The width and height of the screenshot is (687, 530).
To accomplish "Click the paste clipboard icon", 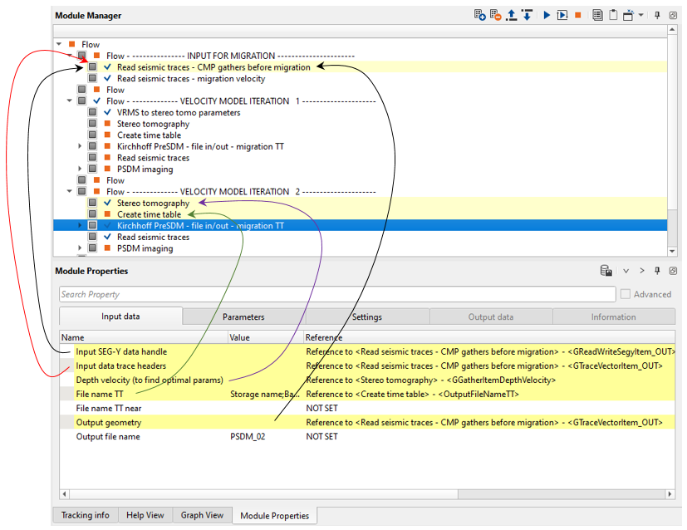I will tap(612, 15).
